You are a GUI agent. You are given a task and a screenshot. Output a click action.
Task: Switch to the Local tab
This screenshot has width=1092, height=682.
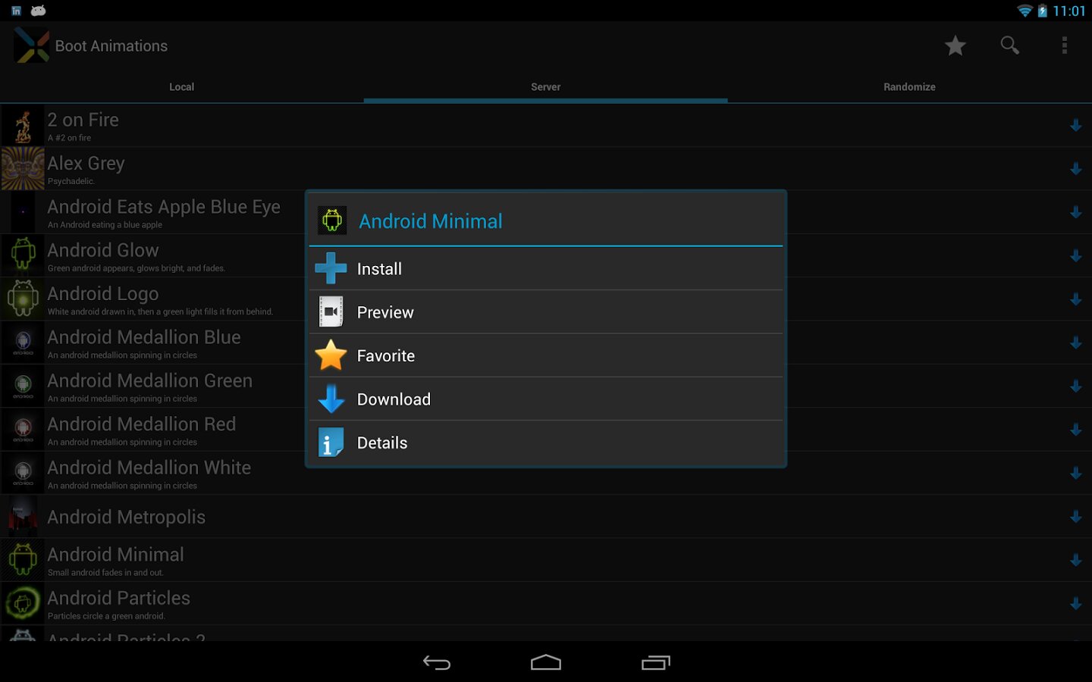181,87
